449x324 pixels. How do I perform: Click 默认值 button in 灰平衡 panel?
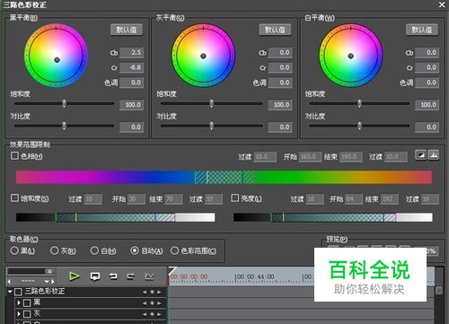(x=275, y=30)
